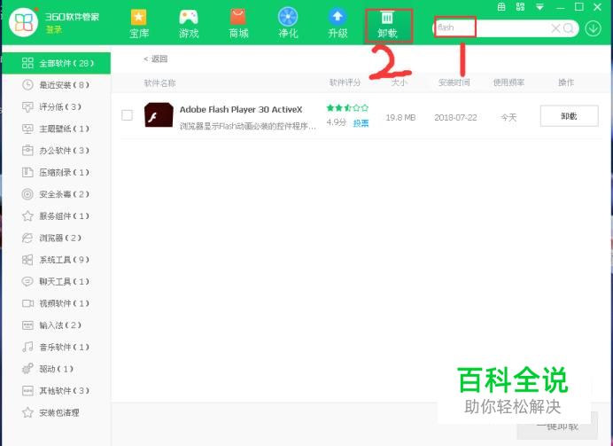Open 聊天工具 (1) category
The image size is (613, 446).
[57, 282]
